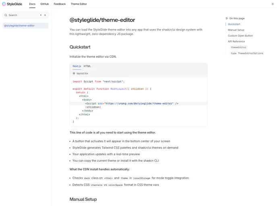The image size is (277, 206).
Task: Open the Docs nav item
Action: 32,4
